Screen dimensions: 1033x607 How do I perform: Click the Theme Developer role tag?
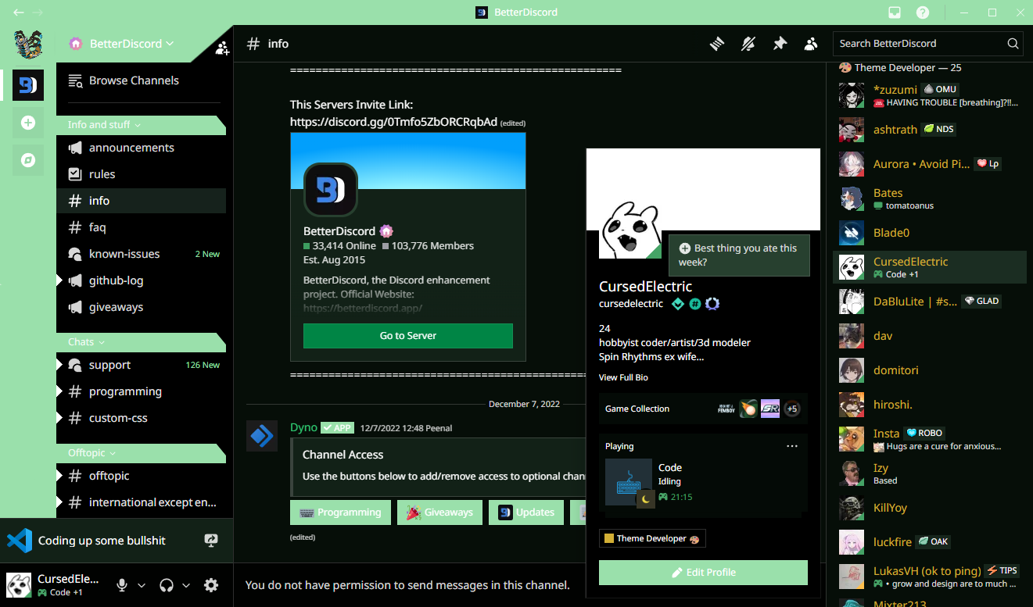click(x=652, y=538)
